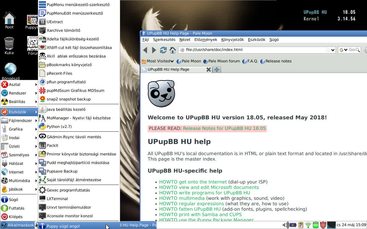Expand the Fájlrendszer submenu

[x=19, y=121]
